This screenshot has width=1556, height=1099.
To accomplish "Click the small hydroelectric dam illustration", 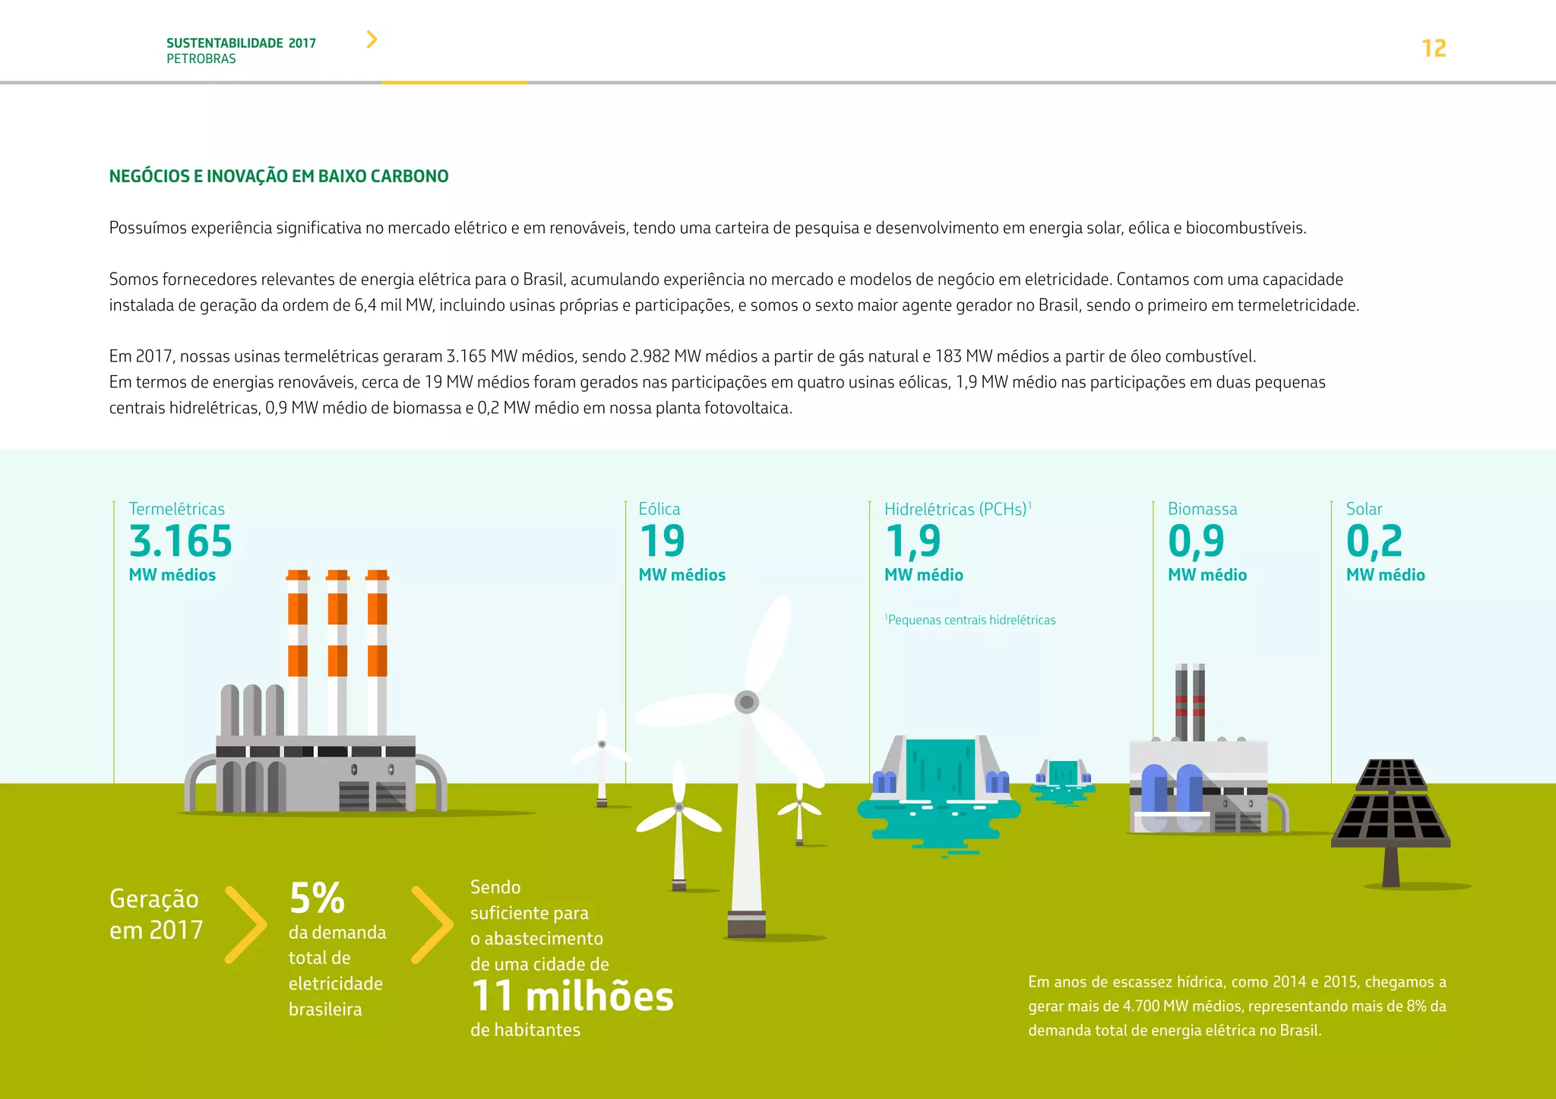I will pyautogui.click(x=1063, y=782).
